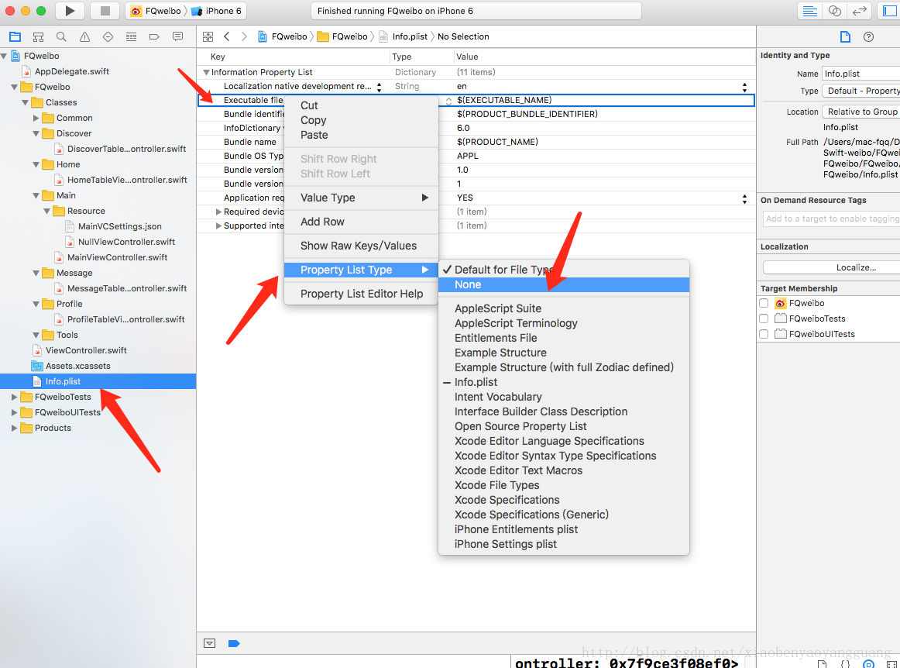Expand the Common folder
Image resolution: width=900 pixels, height=668 pixels.
coord(36,119)
